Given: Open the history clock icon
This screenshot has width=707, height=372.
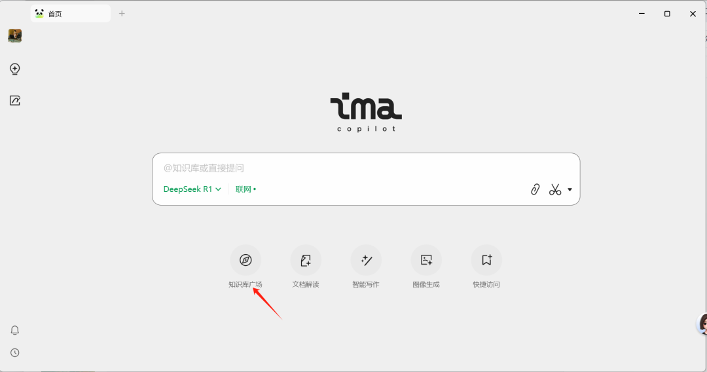Looking at the screenshot, I should pyautogui.click(x=15, y=352).
